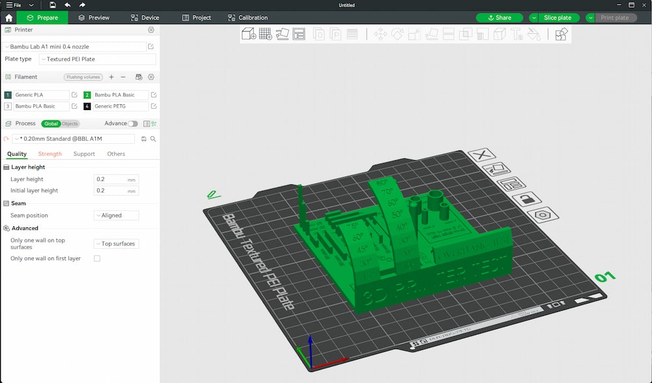This screenshot has height=383, width=652.
Task: Search process settings magnifier icon
Action: pyautogui.click(x=153, y=139)
